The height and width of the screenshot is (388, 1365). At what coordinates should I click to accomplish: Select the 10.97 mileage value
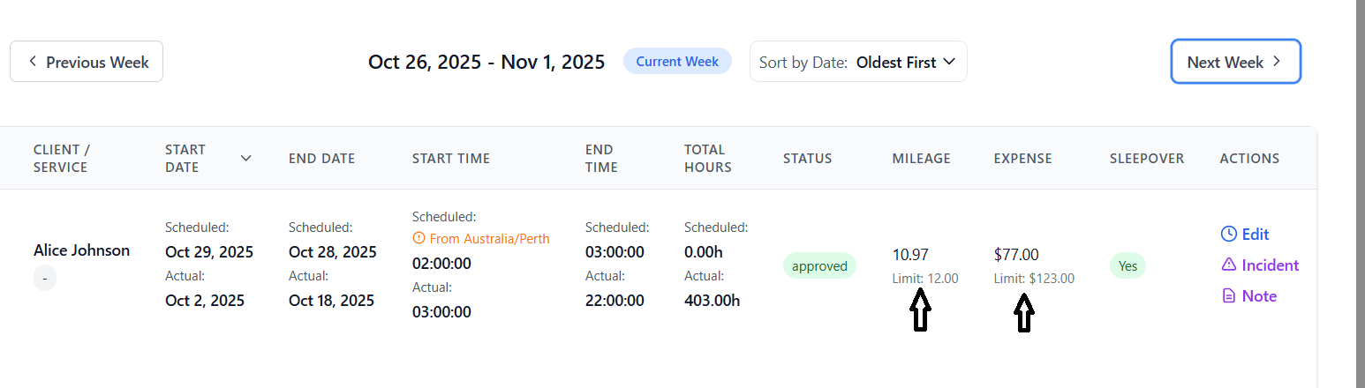pos(910,255)
